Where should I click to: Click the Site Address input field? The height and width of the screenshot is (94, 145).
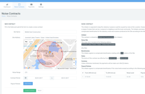pyautogui.click(x=50, y=37)
